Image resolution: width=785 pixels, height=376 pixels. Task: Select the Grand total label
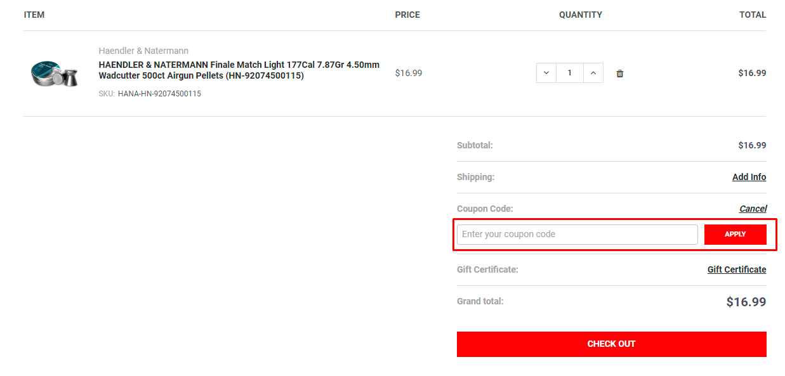point(480,301)
